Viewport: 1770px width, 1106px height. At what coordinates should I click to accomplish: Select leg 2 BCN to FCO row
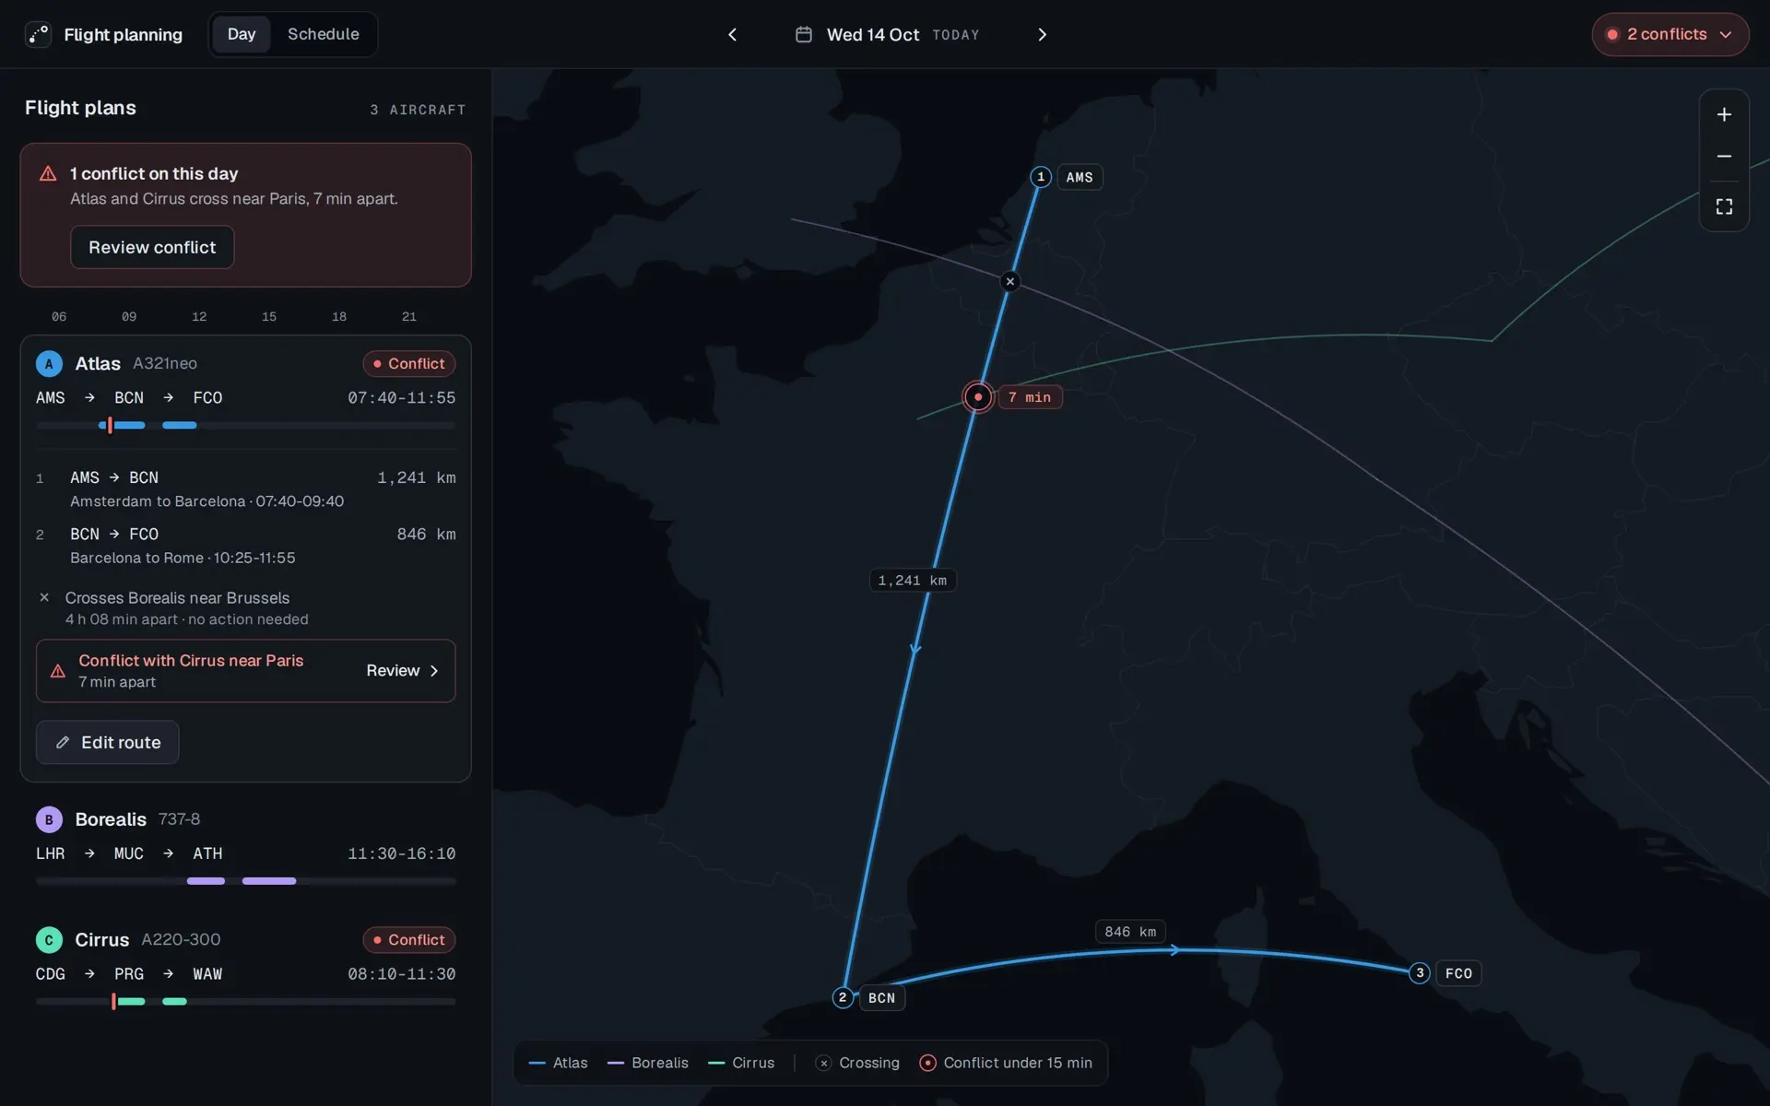(x=245, y=545)
